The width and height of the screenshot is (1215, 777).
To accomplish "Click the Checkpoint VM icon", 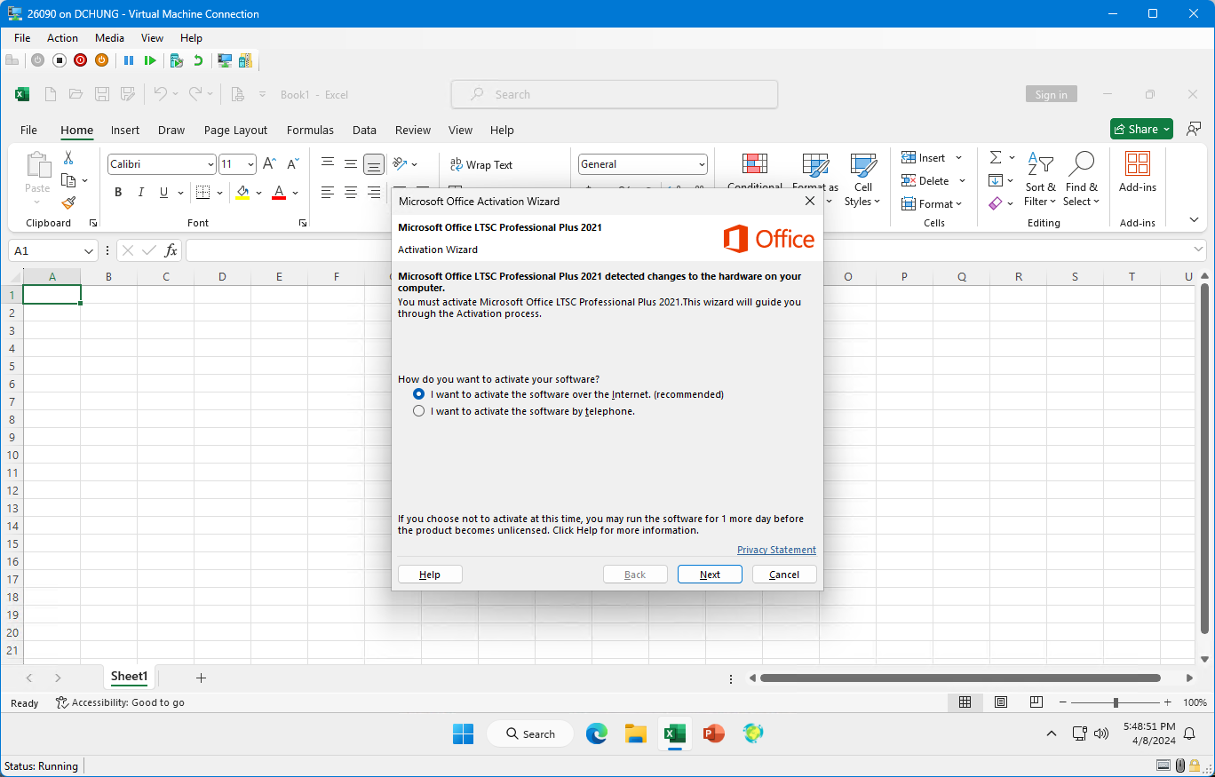I will (177, 60).
